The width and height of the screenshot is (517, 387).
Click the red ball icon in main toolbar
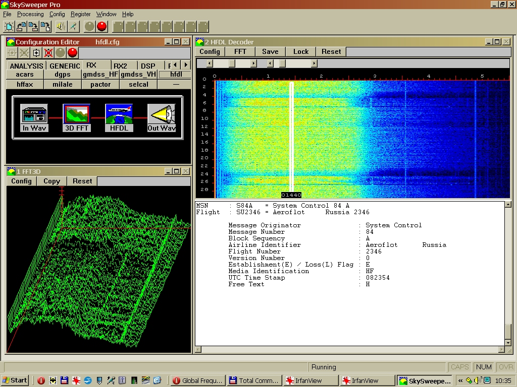[102, 27]
